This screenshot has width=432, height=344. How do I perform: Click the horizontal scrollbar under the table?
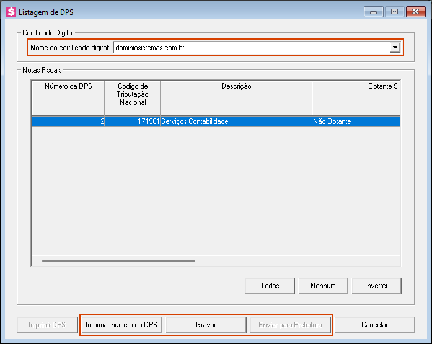click(118, 261)
